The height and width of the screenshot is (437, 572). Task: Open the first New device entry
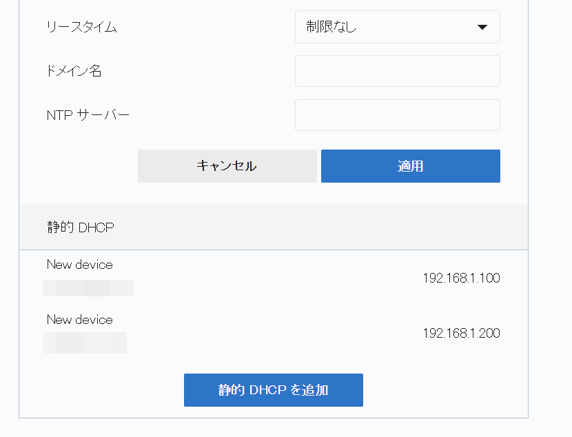80,265
